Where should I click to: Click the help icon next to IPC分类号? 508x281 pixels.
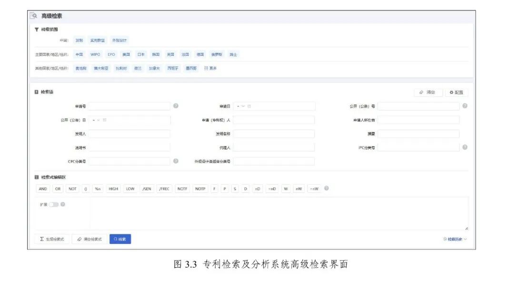pyautogui.click(x=465, y=147)
